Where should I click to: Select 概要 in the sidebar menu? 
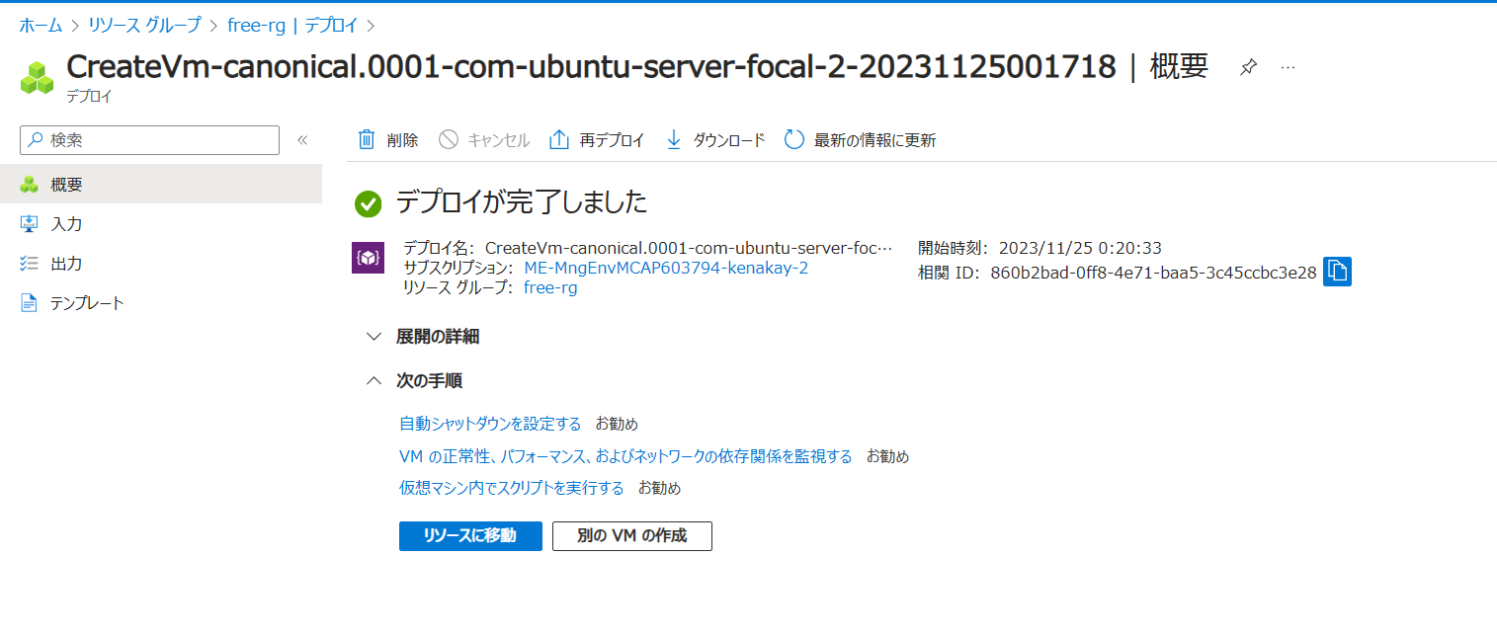(161, 184)
